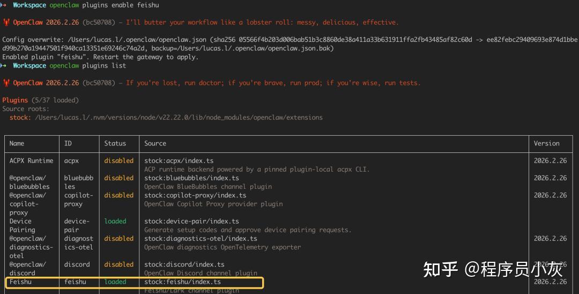579x294 pixels.
Task: Click the stock:discord/index.ts source path
Action: (184, 264)
